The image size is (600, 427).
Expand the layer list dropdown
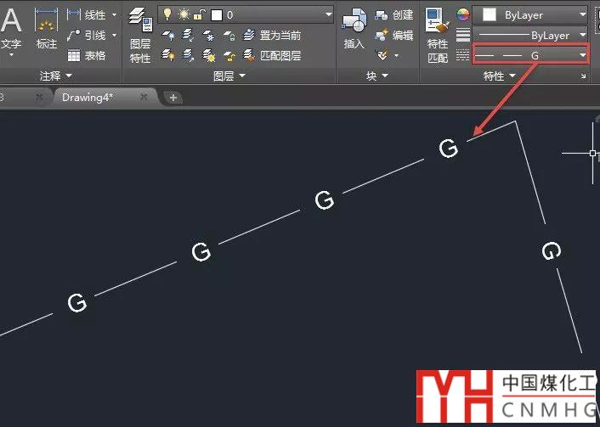point(328,14)
